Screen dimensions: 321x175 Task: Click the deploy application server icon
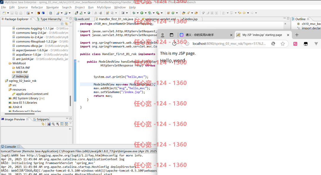[76, 13]
